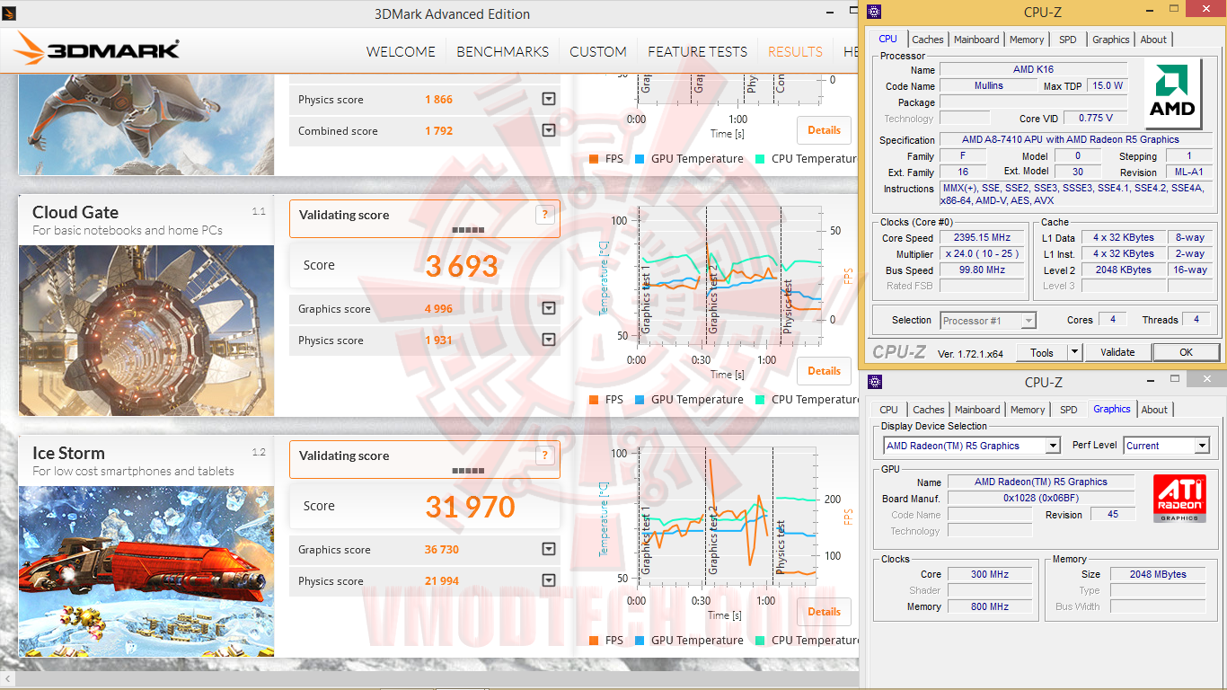Select SPD tab in the CPU-Z processor window
Screen dimensions: 1227x690
pyautogui.click(x=1067, y=40)
